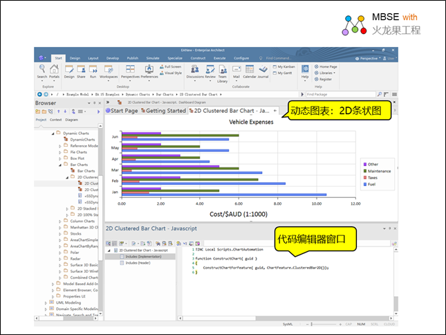Switch to the Simulate ribbon tab
The width and height of the screenshot is (446, 335).
(153, 58)
